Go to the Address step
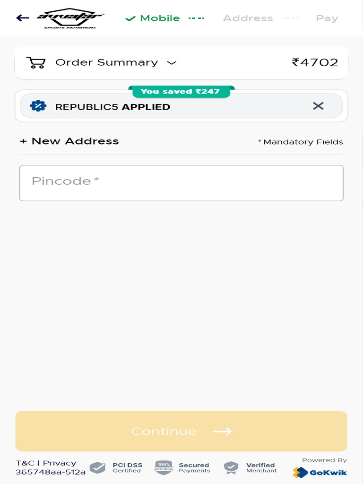Viewport: 363px width, 484px height. [248, 18]
